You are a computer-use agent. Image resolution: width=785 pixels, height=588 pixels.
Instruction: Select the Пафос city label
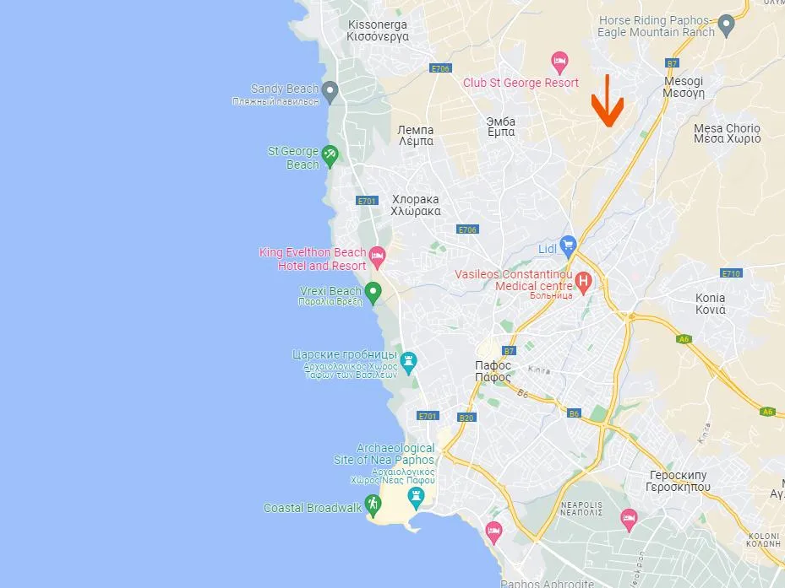click(493, 371)
